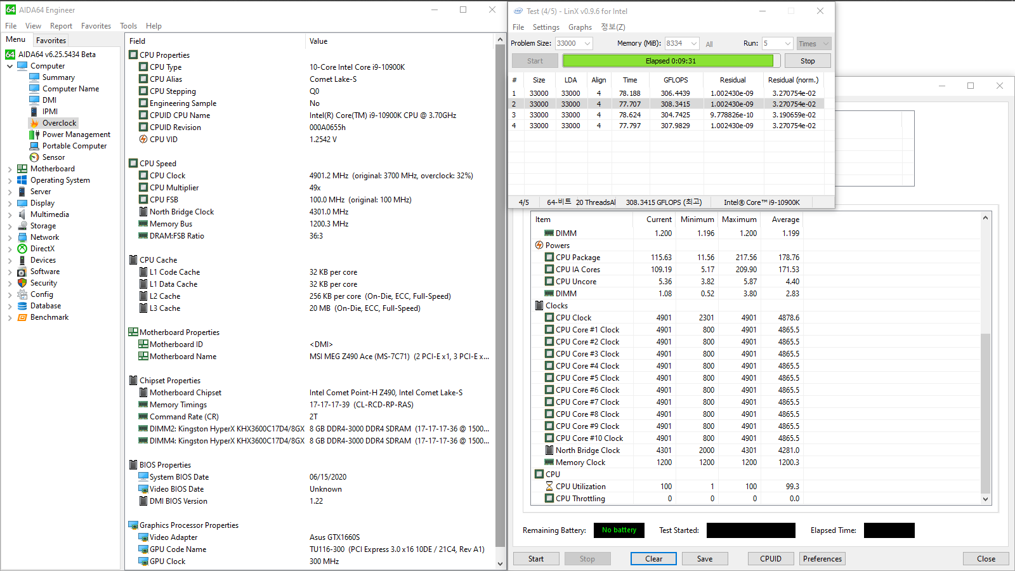1015x571 pixels.
Task: Select LinX result row 2
Action: (667, 104)
